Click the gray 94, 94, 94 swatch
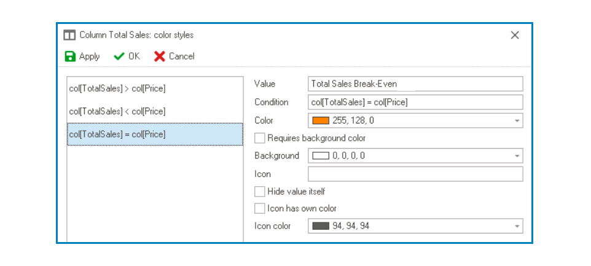This screenshot has width=591, height=266. [x=321, y=226]
